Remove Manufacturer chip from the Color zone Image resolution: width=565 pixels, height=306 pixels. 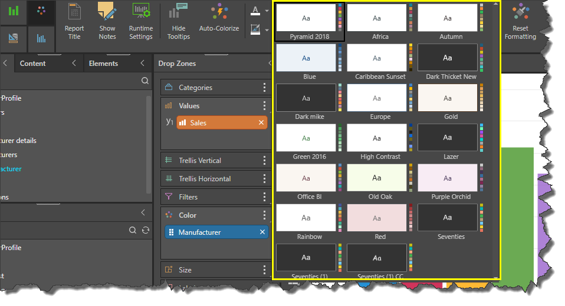coord(262,232)
